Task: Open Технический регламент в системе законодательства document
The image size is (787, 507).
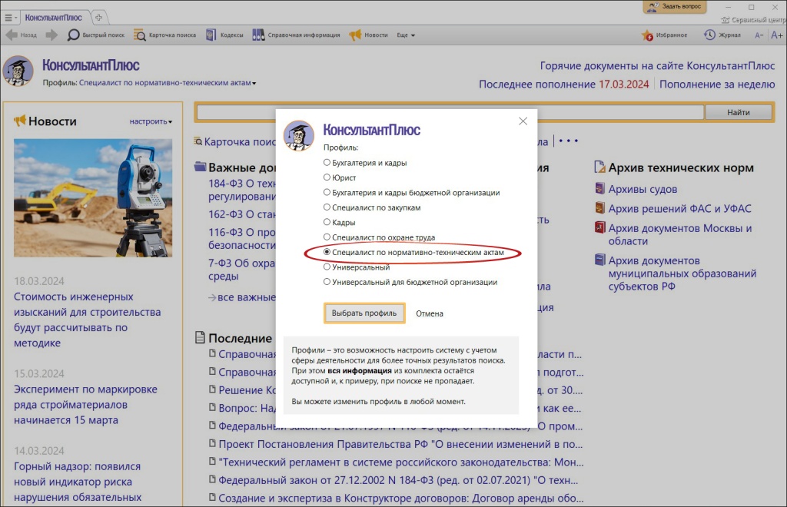Action: (x=400, y=462)
